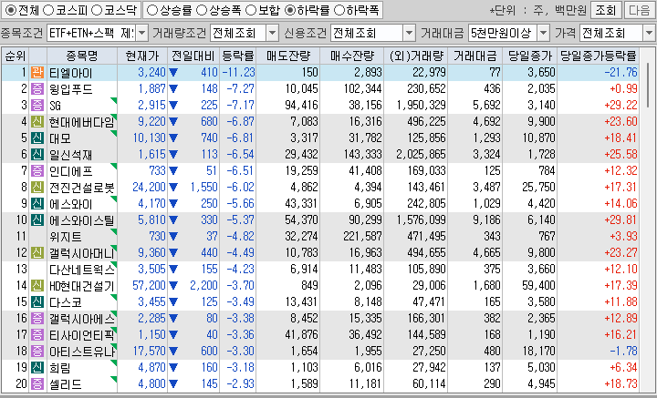Click the 증 badge icon for 아티스트유나

tap(37, 352)
